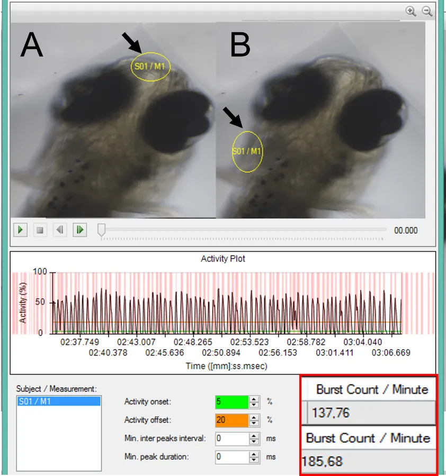The width and height of the screenshot is (446, 476).
Task: Click the Burst Count value 137,76
Action: click(331, 413)
